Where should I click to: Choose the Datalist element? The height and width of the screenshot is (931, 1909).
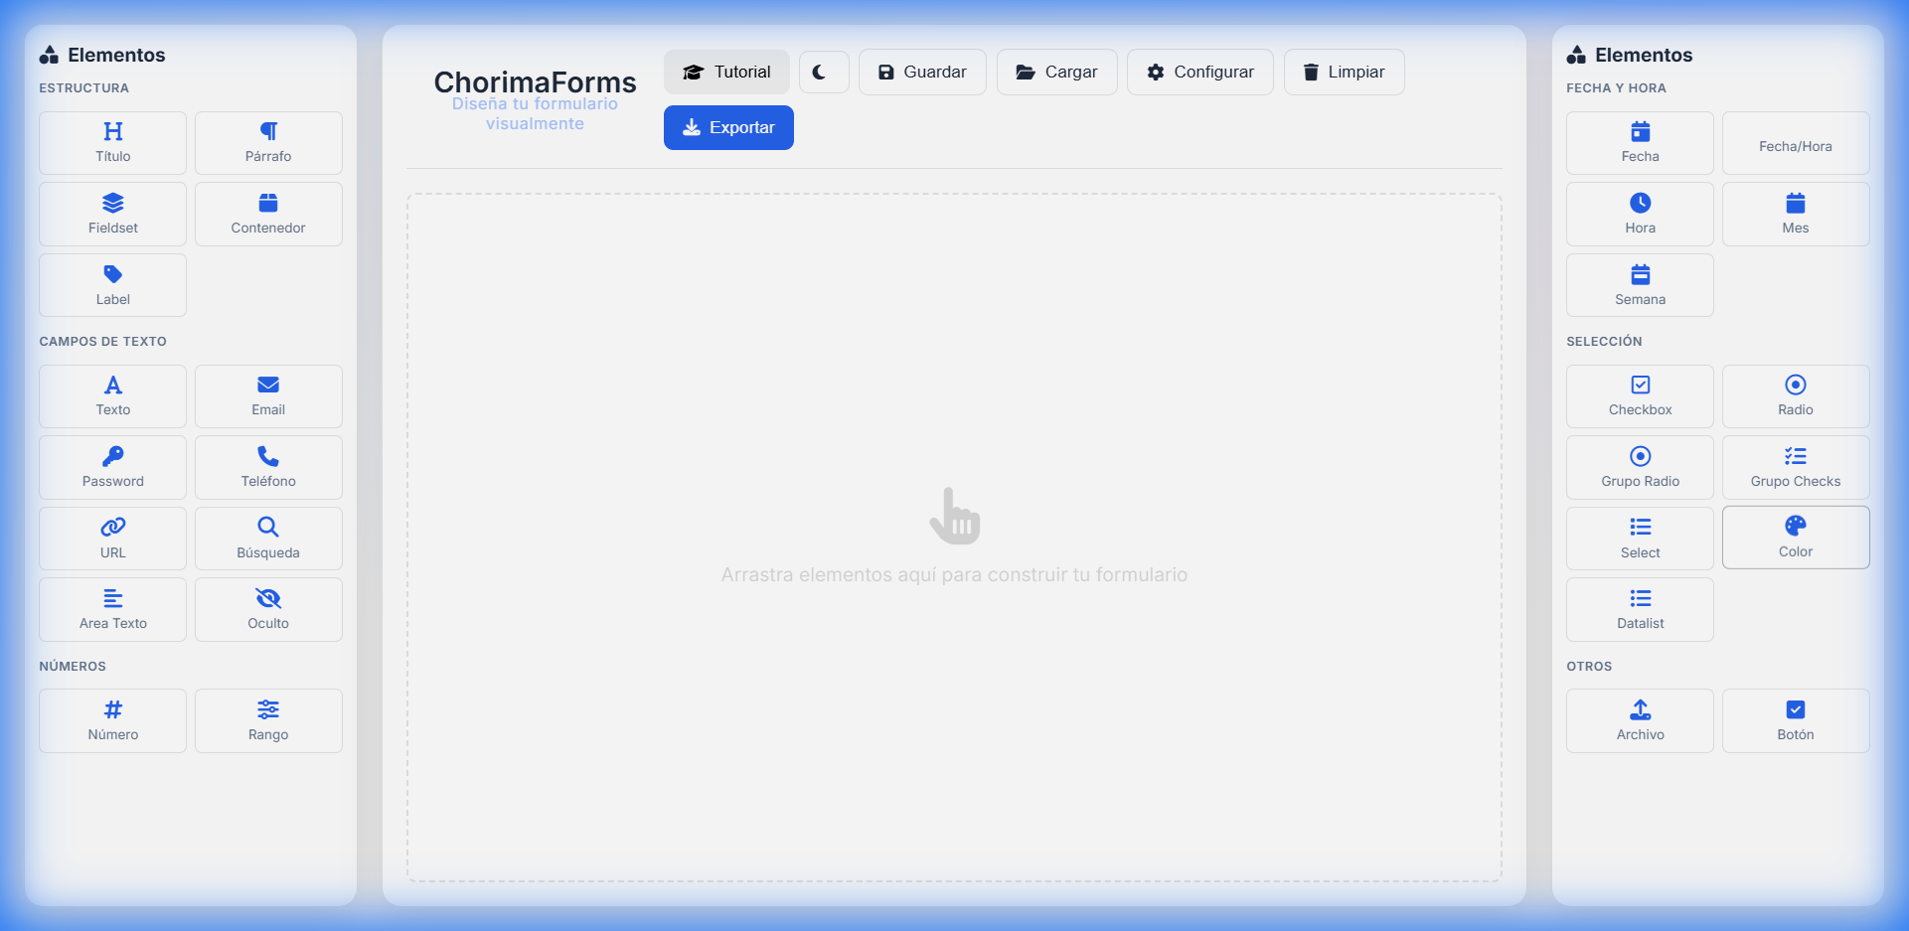click(1639, 609)
